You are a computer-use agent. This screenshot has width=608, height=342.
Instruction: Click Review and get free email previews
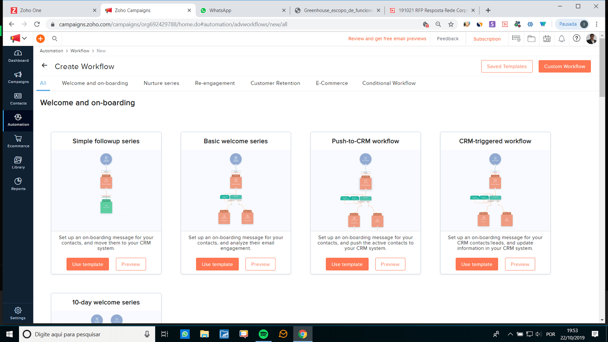pos(387,39)
